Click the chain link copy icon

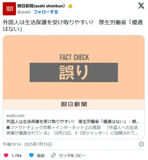53,156
